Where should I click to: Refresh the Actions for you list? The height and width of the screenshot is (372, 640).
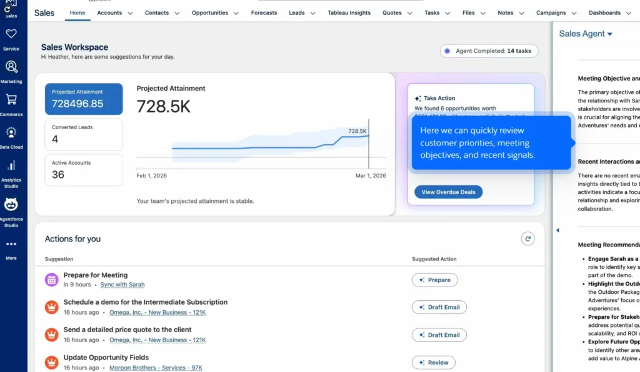point(528,238)
